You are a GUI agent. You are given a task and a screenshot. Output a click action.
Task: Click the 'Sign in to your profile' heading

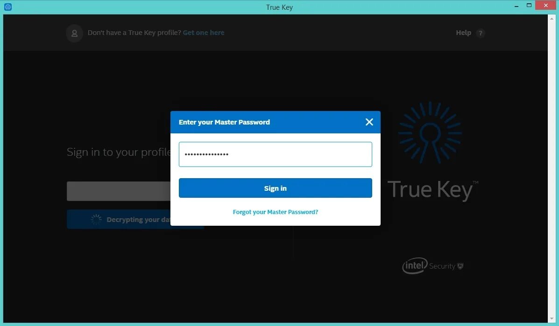click(x=119, y=152)
